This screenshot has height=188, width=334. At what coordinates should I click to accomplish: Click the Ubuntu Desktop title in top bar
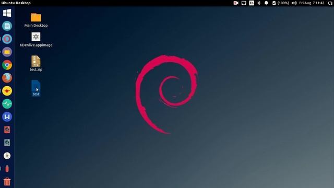point(16,3)
